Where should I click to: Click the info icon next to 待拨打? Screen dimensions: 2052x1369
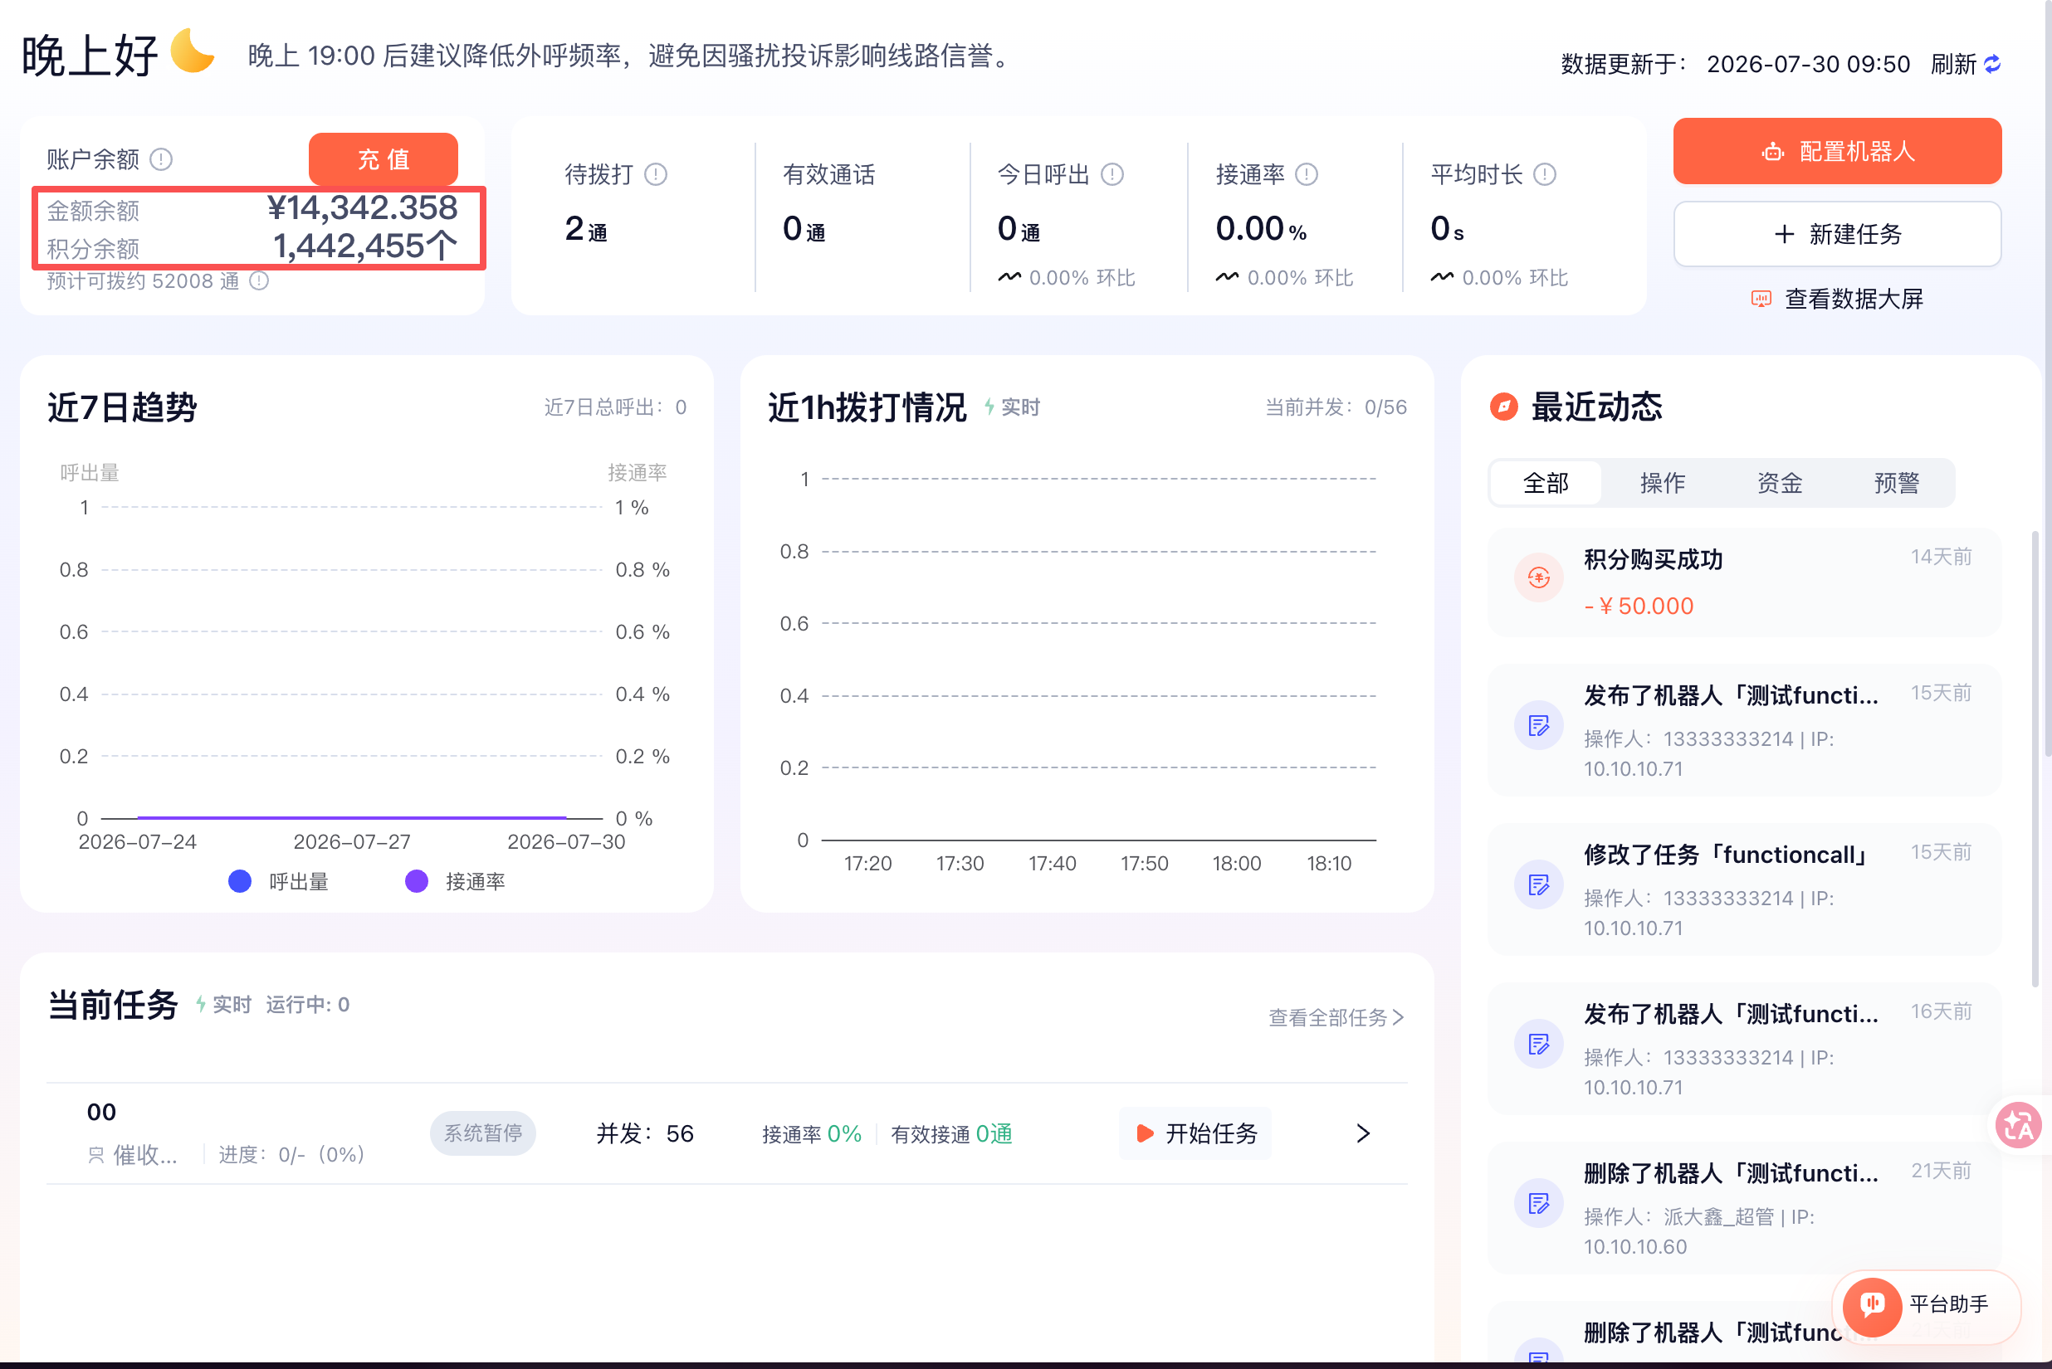point(656,174)
